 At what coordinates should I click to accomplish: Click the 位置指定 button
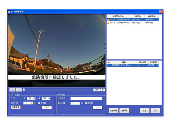[16, 107]
